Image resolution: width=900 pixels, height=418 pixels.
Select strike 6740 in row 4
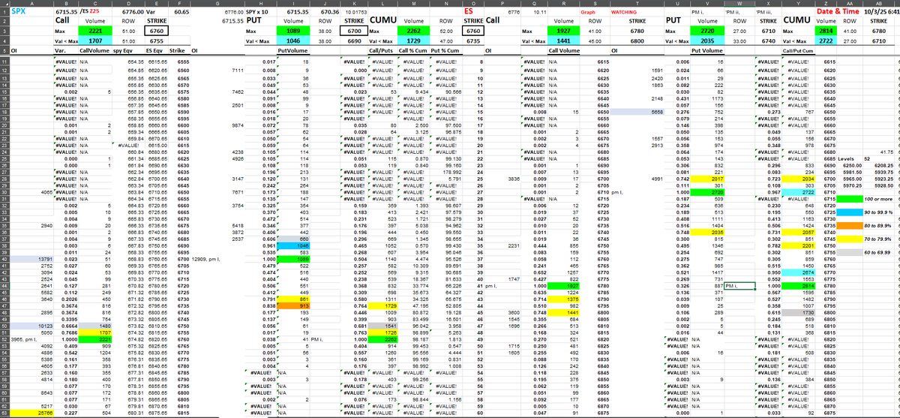[x=768, y=41]
